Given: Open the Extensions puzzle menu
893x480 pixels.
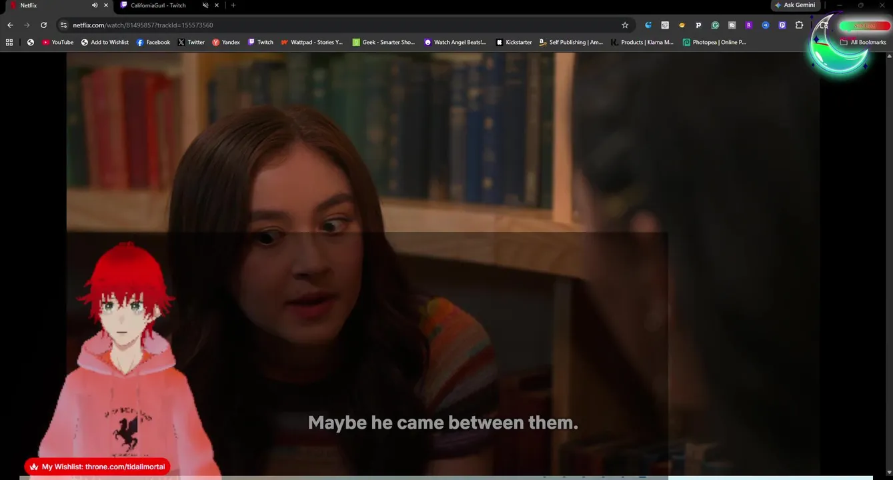Looking at the screenshot, I should 800,25.
